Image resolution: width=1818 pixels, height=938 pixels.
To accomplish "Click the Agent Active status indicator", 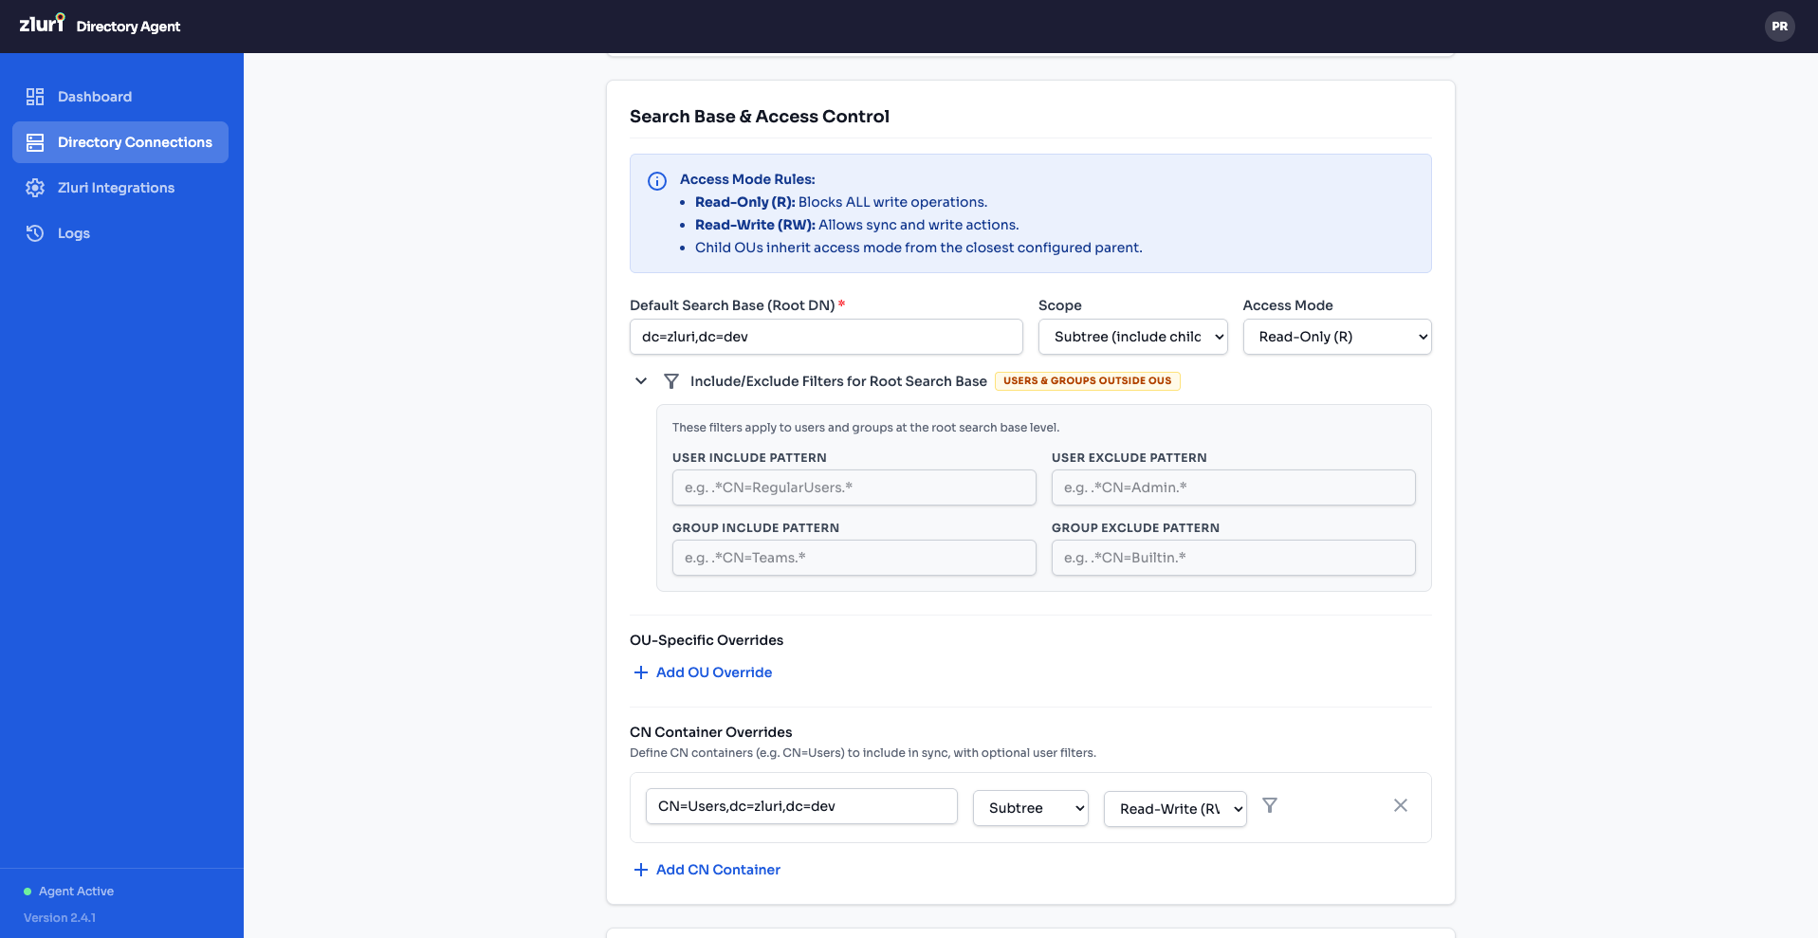I will pyautogui.click(x=67, y=891).
